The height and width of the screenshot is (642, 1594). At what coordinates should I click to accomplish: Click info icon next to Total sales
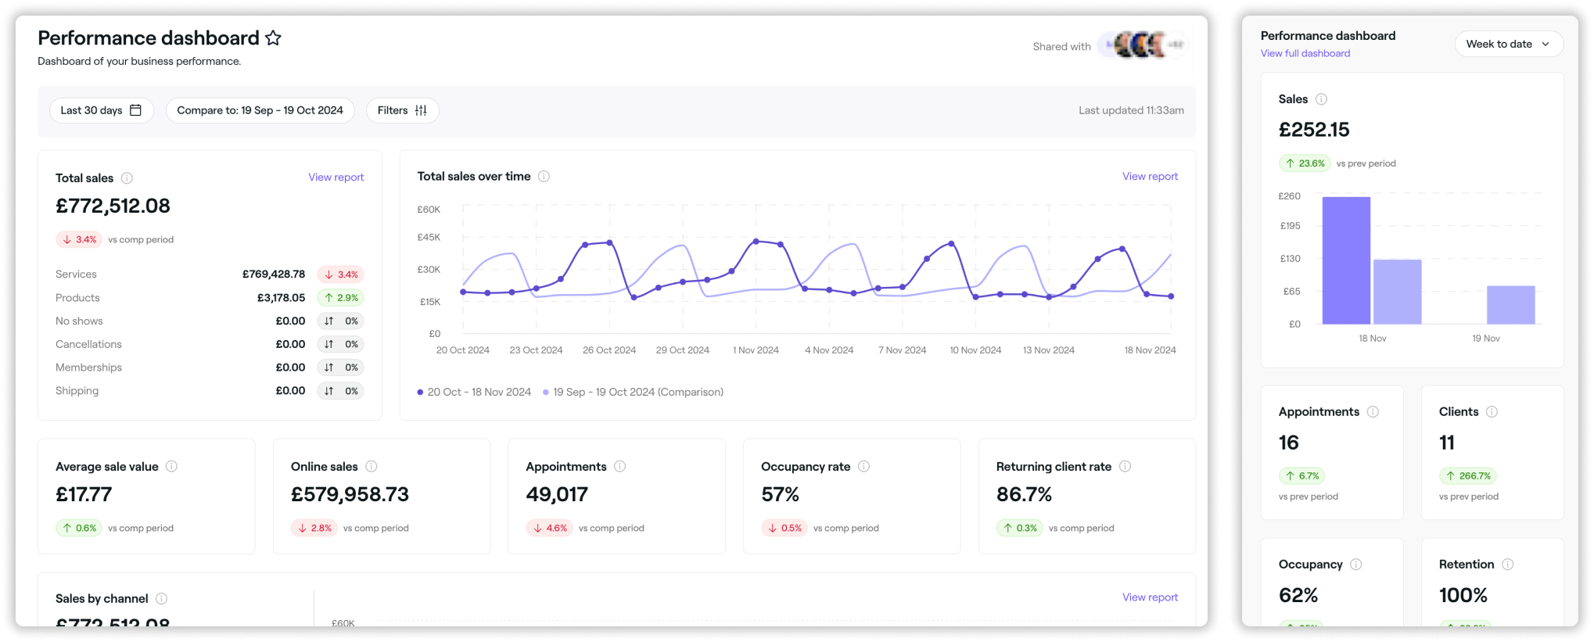[127, 178]
